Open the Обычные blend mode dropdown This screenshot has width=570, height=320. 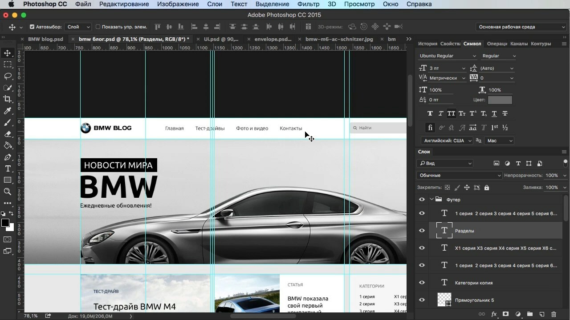coord(459,176)
